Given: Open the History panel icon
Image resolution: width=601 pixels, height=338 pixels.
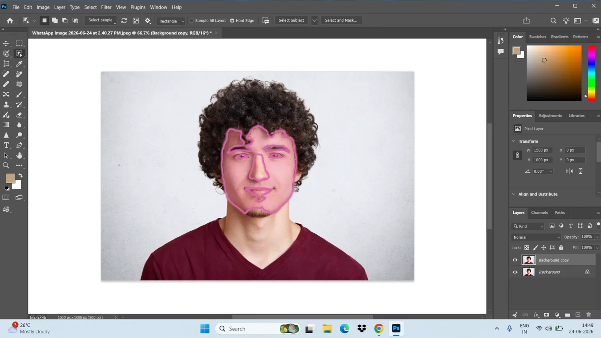Looking at the screenshot, I should tap(500, 41).
